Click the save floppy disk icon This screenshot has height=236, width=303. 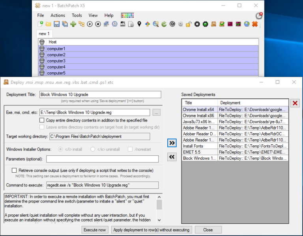click(57, 24)
